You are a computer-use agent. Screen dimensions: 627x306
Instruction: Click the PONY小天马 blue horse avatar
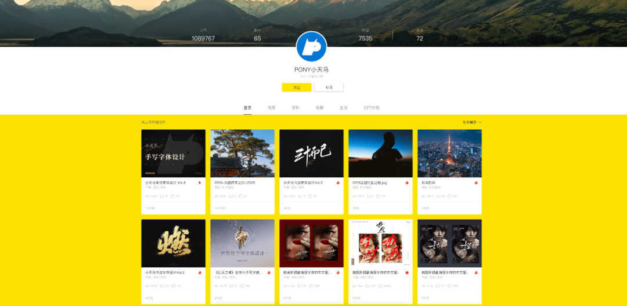coord(312,46)
